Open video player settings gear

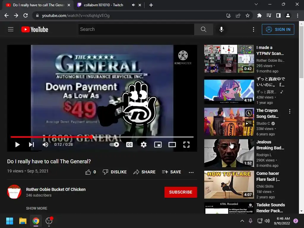[x=144, y=145]
